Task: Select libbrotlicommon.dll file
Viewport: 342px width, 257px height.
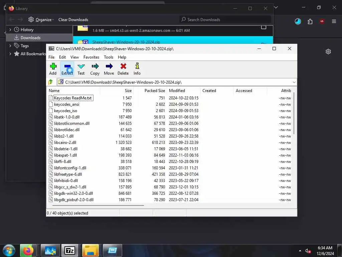Action: point(72,123)
